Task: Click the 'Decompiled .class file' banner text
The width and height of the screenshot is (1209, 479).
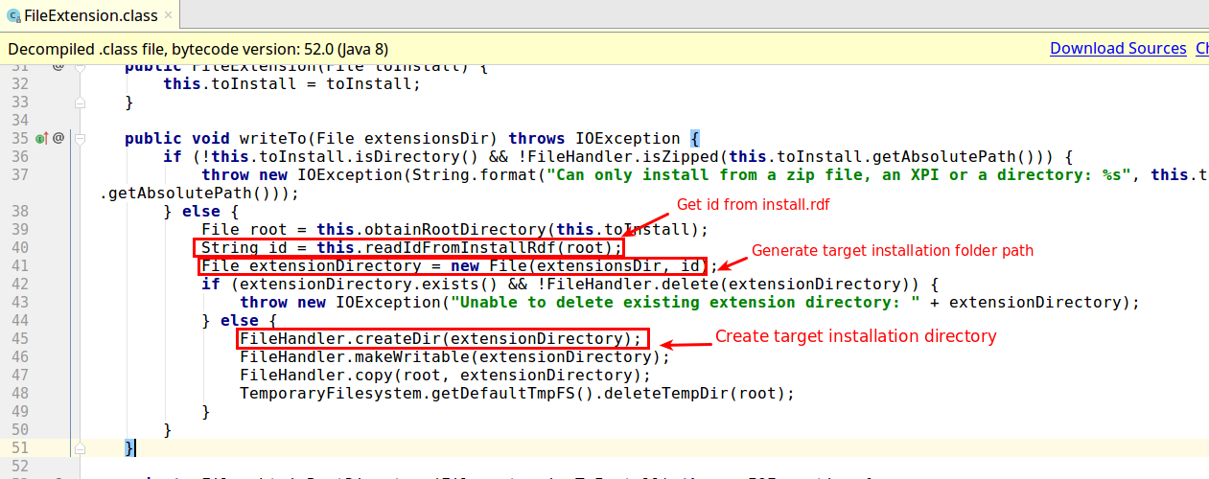Action: pyautogui.click(x=198, y=48)
